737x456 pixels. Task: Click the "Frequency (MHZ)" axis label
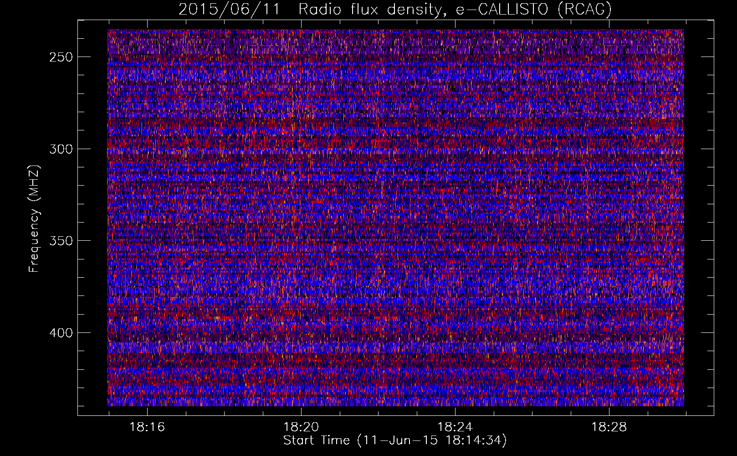tap(34, 218)
